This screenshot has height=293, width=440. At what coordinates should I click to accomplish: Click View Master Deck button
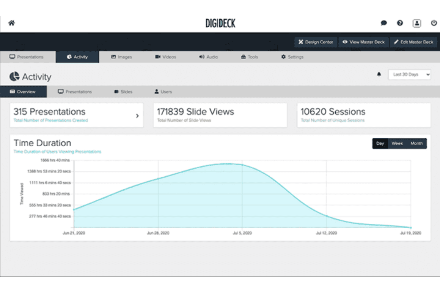[364, 42]
